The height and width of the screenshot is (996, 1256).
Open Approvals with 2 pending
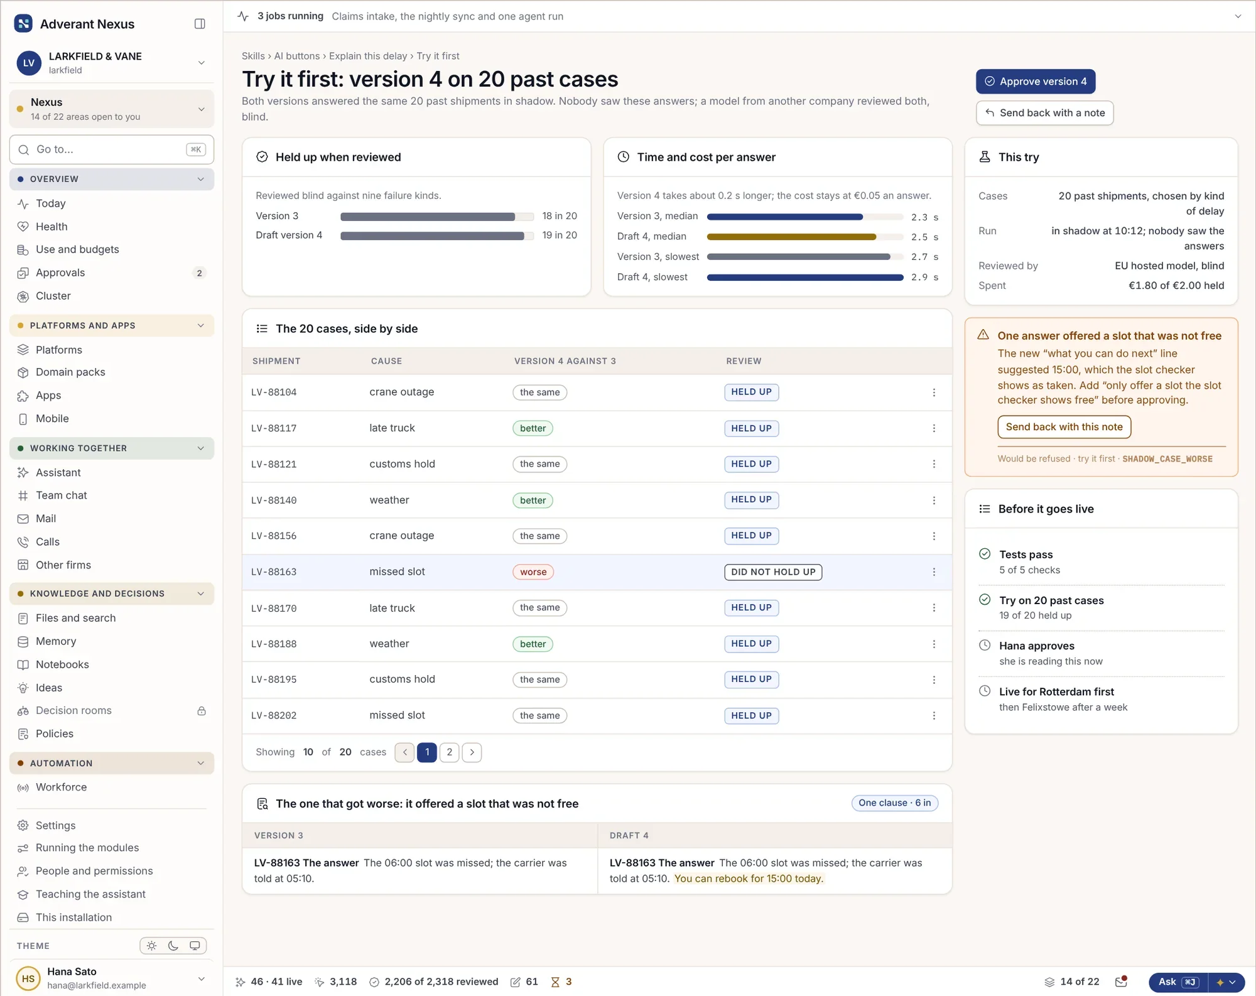112,273
